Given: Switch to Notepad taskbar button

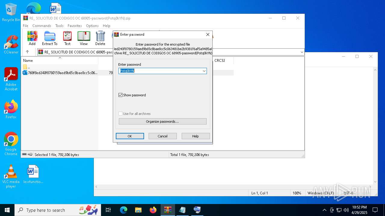Looking at the screenshot, I should click(x=182, y=210).
